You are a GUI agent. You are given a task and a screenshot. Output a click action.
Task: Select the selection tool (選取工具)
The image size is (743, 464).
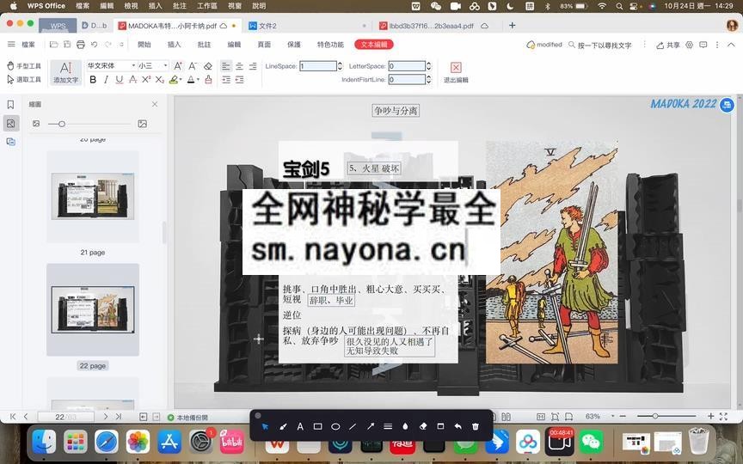pos(24,80)
